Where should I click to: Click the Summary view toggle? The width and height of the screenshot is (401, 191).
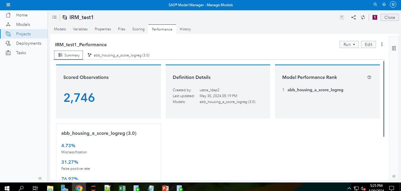(68, 55)
